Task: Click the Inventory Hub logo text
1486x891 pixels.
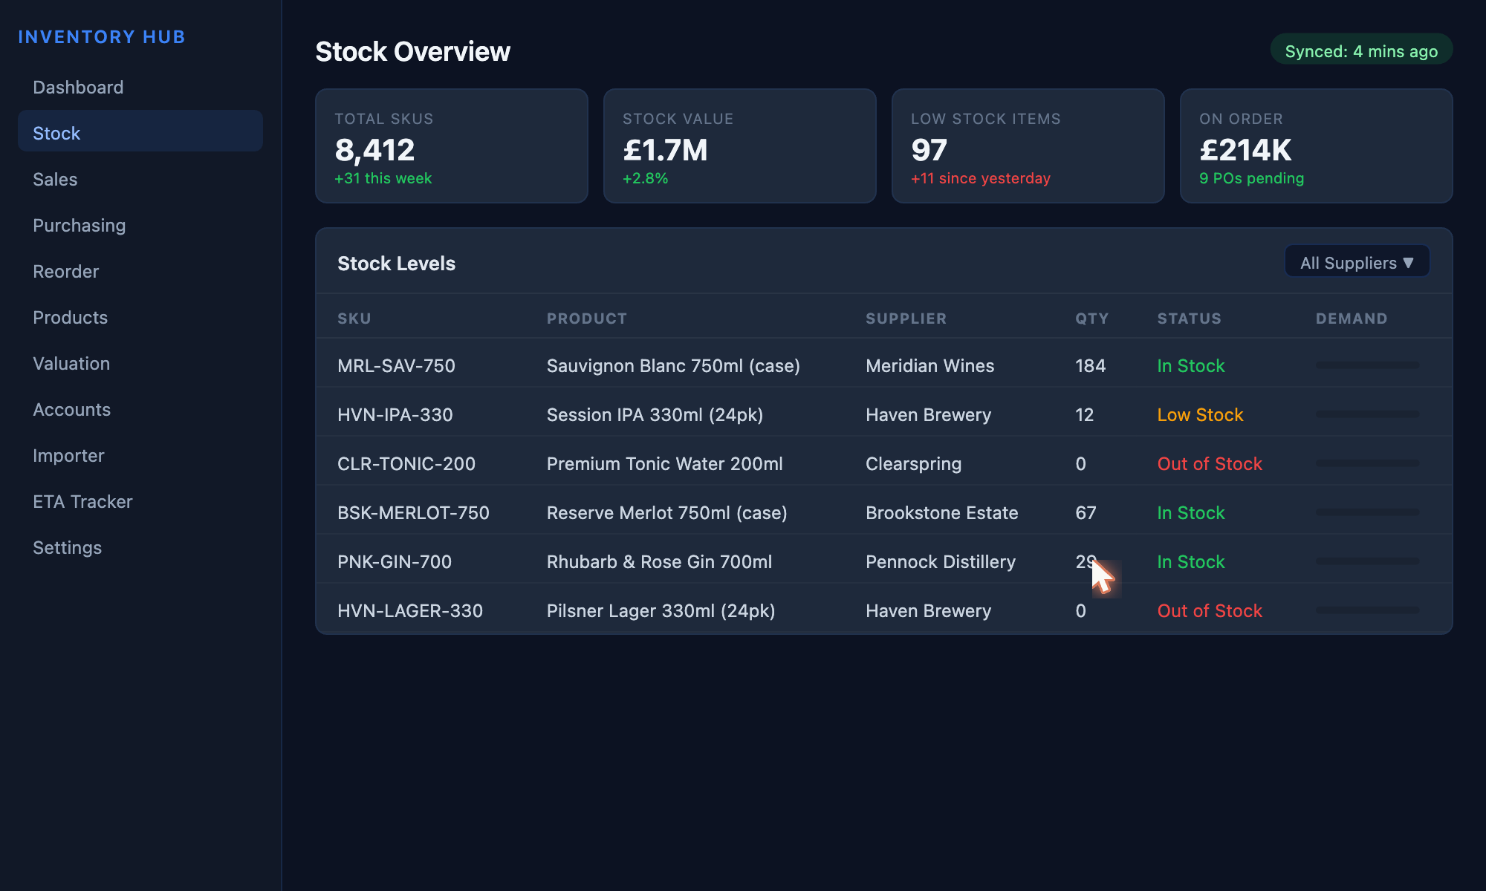Action: tap(102, 37)
